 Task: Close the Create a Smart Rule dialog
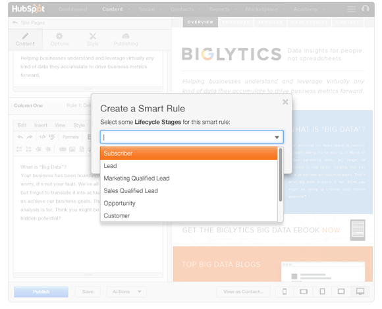tap(285, 102)
